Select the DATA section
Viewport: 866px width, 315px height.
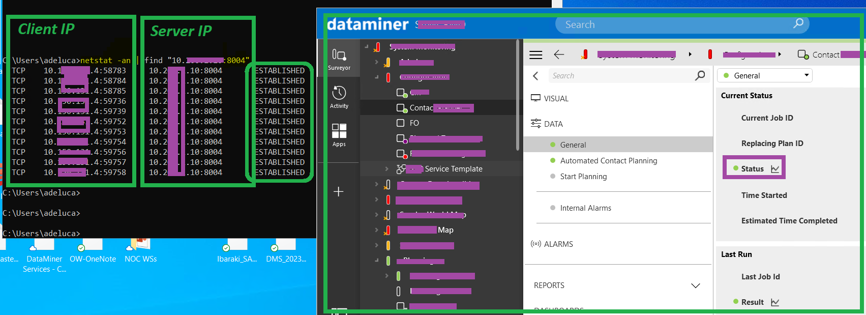[x=553, y=124]
